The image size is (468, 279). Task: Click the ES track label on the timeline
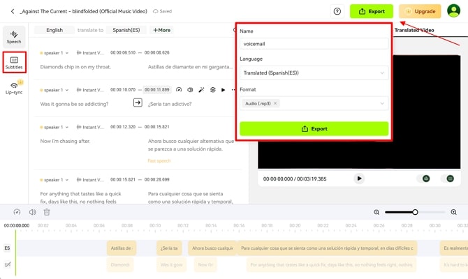pyautogui.click(x=7, y=248)
